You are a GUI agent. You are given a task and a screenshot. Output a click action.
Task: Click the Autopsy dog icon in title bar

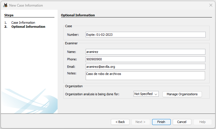click(5, 5)
